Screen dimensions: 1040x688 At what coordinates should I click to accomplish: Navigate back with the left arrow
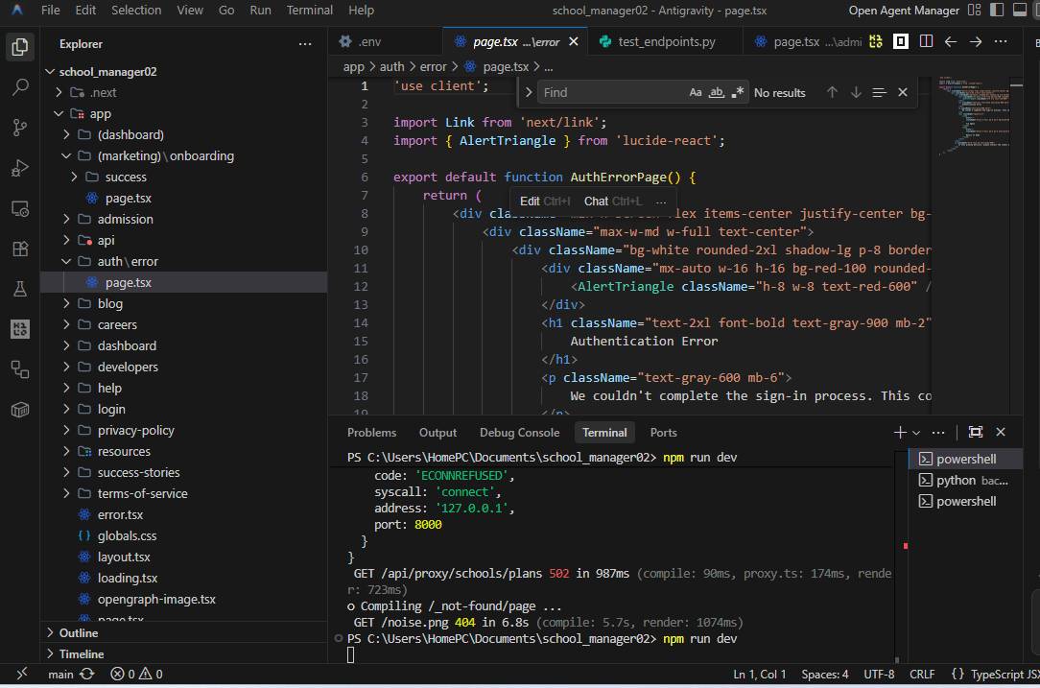tap(951, 41)
